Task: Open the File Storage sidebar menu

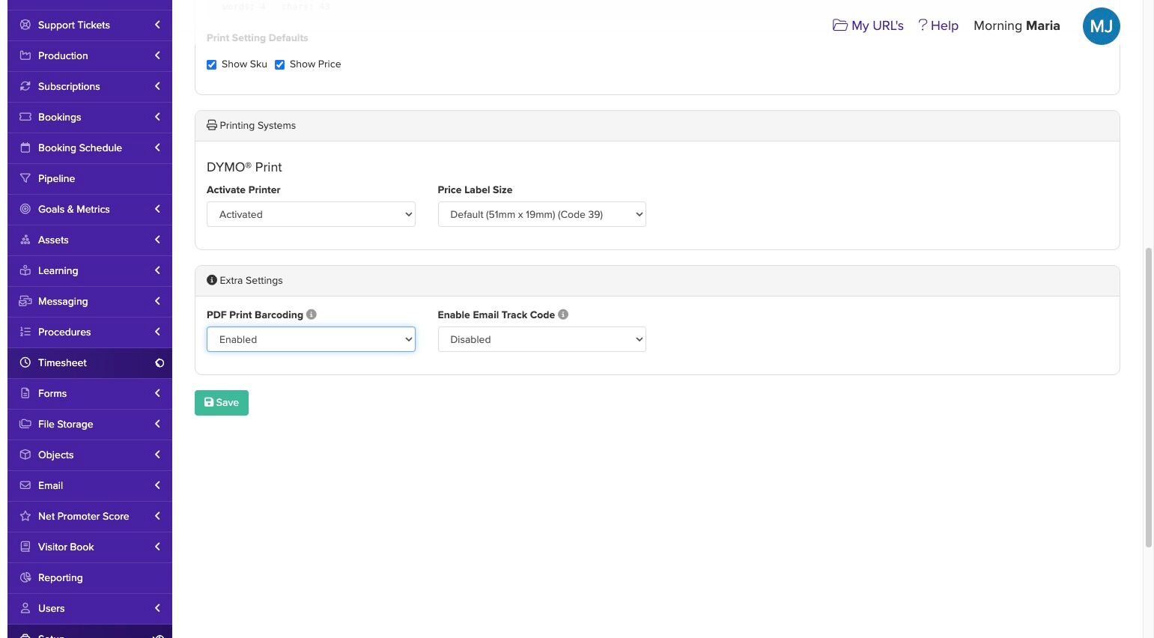Action: click(66, 424)
